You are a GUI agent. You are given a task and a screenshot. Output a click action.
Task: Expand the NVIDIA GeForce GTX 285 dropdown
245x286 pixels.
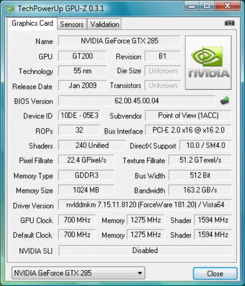(78, 273)
